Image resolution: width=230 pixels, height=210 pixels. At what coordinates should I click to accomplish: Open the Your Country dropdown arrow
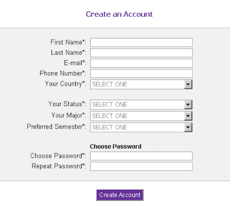coord(188,84)
